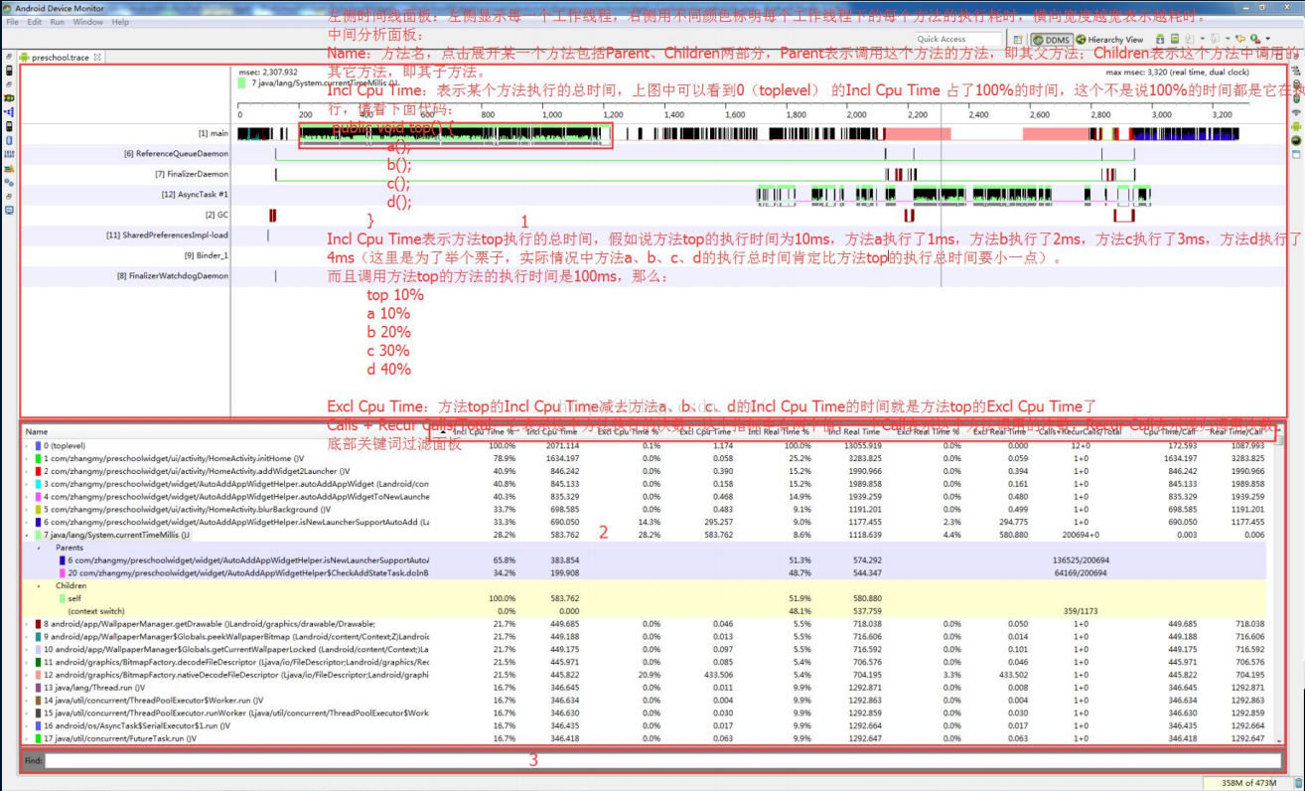Click the window icon in right sidebar
This screenshot has width=1305, height=791.
pos(1296,155)
